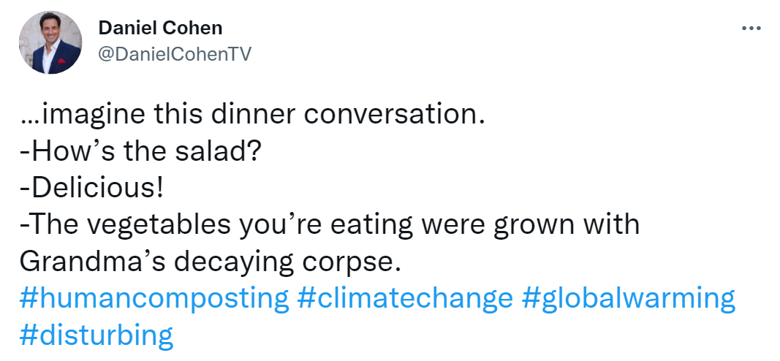The height and width of the screenshot is (361, 780).
Task: Click Daniel Cohen's profile picture
Action: pos(50,42)
